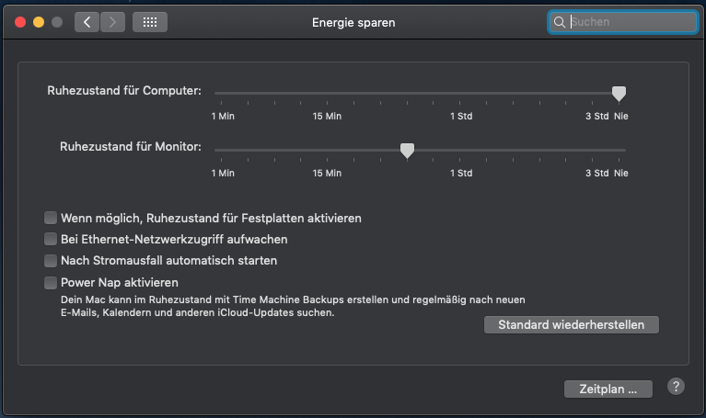Click the forward navigation arrow

[x=112, y=22]
